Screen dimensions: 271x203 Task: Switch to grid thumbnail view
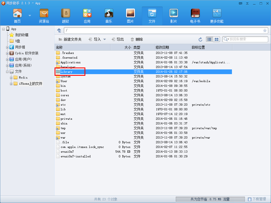pyautogui.click(x=216, y=39)
